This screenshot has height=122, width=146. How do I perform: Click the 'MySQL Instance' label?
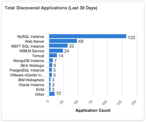click(31, 37)
